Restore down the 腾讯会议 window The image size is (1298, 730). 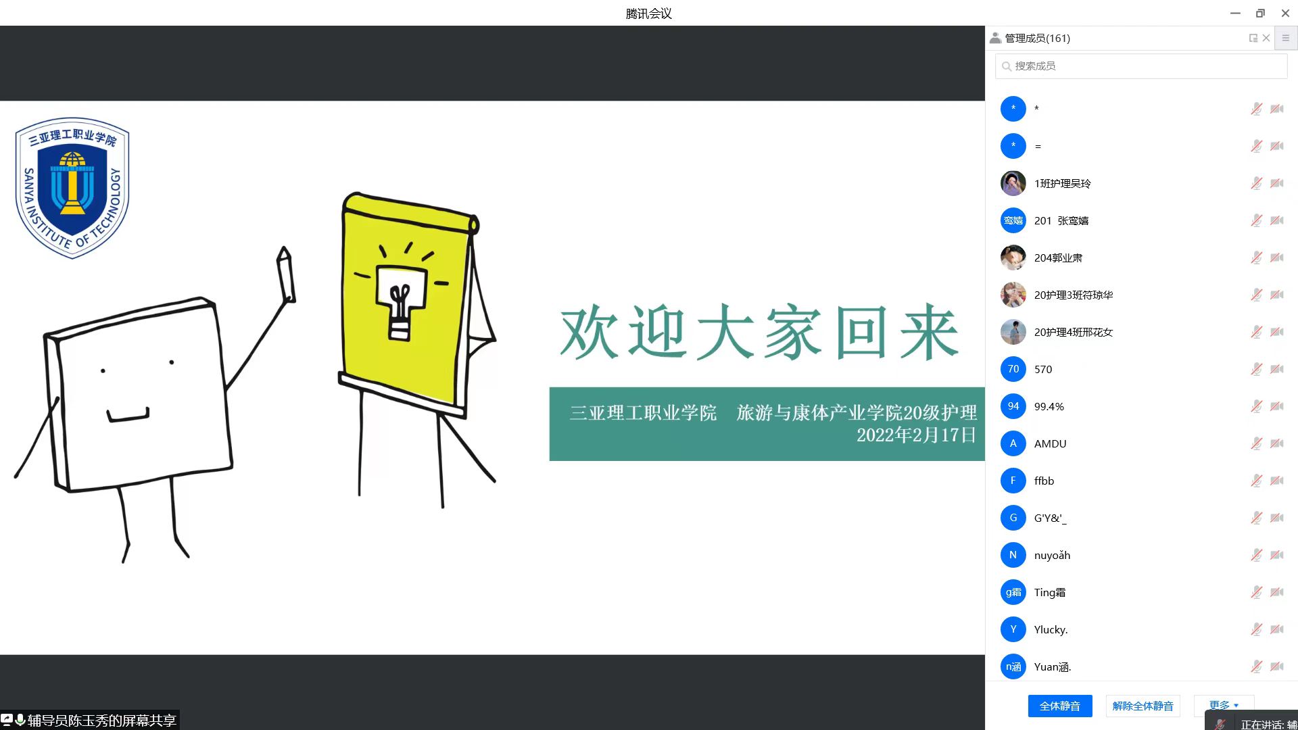[x=1260, y=13]
